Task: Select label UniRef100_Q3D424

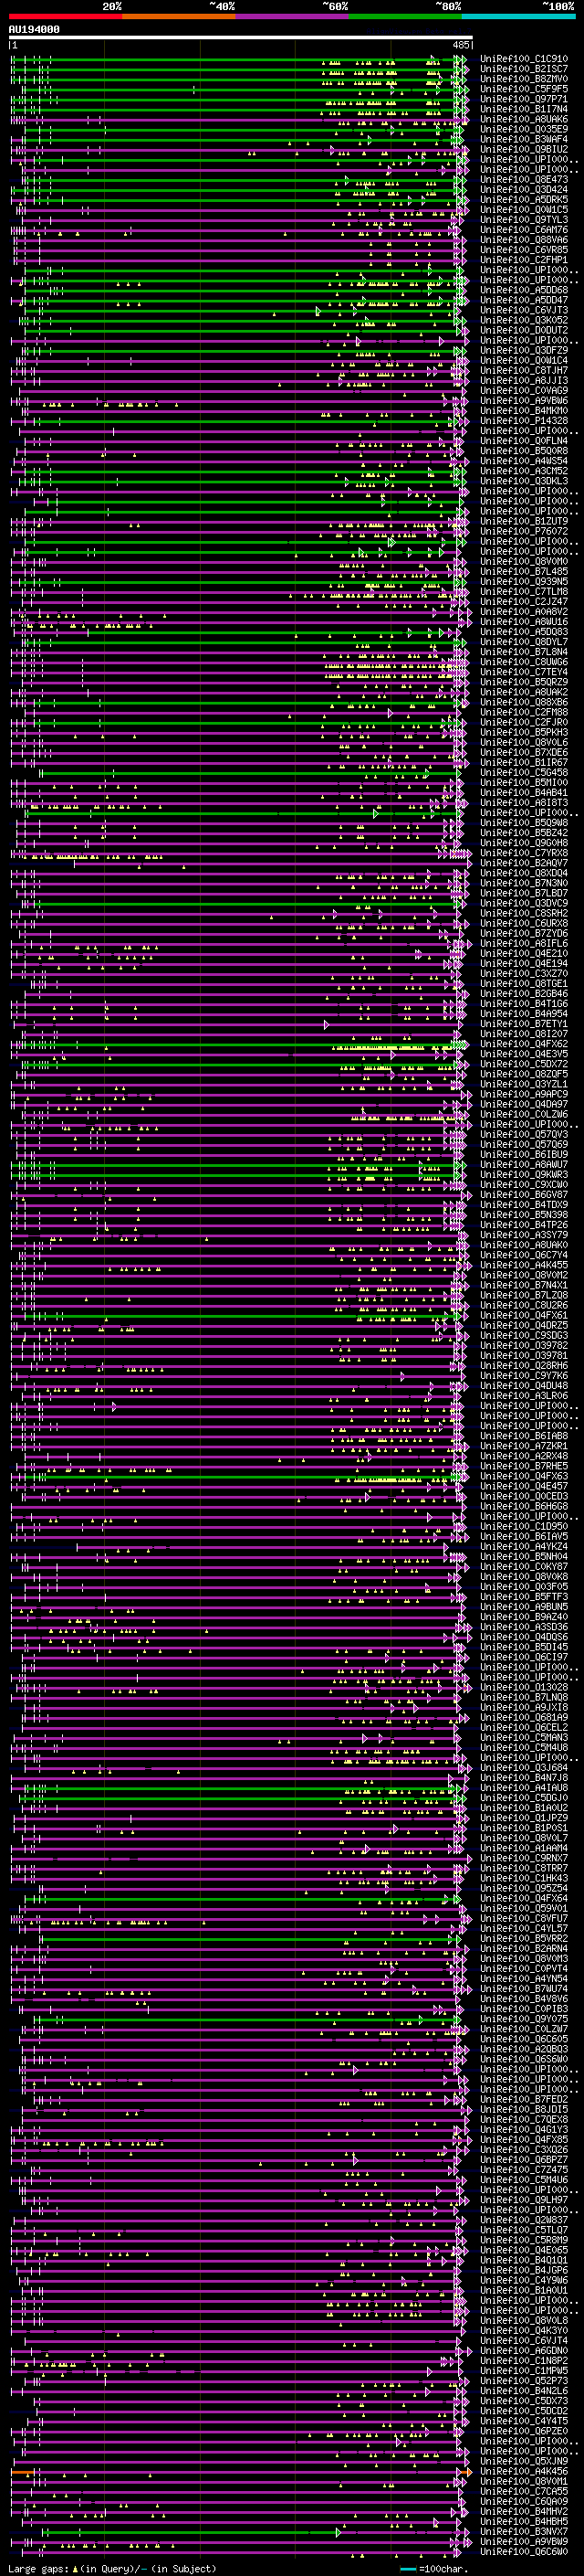Action: 524,190
